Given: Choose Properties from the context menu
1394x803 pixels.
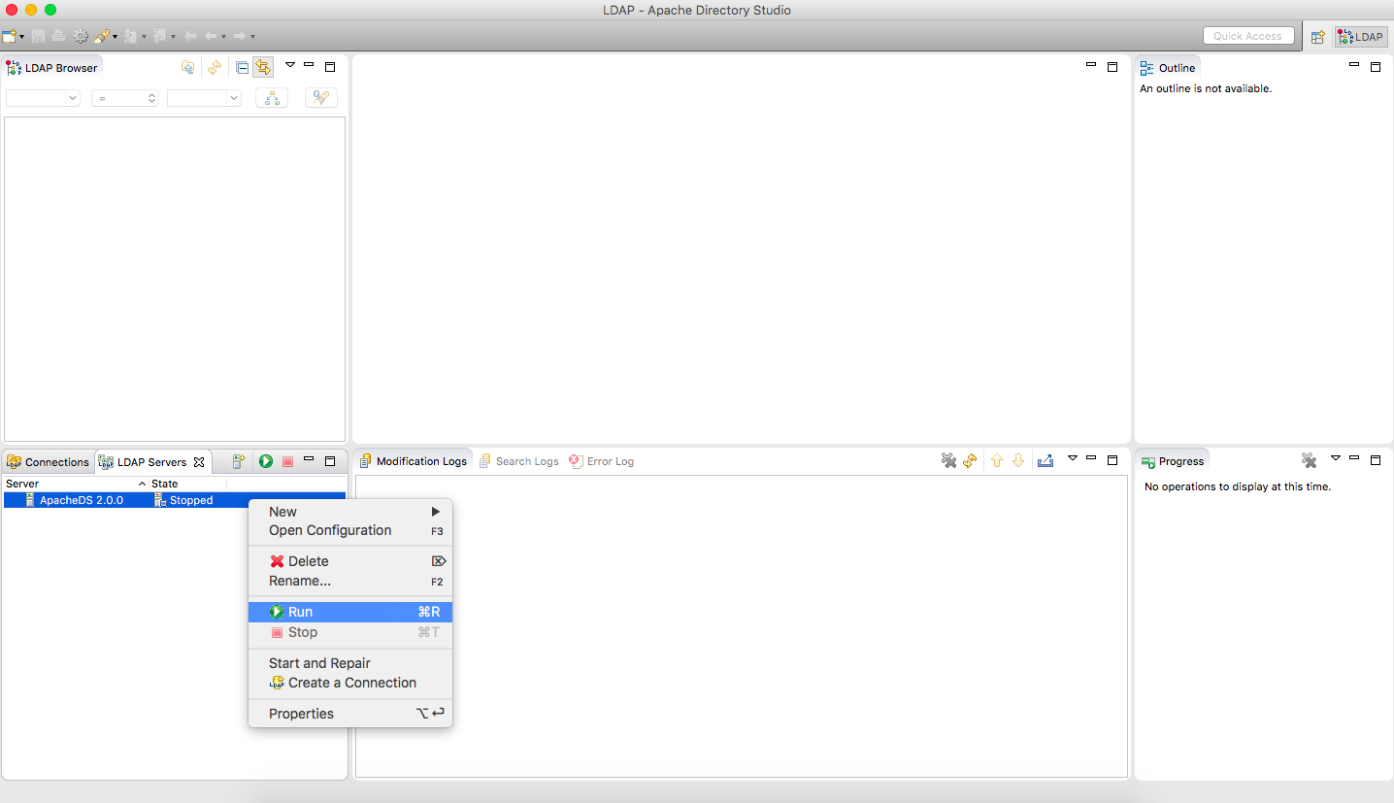Looking at the screenshot, I should 350,714.
